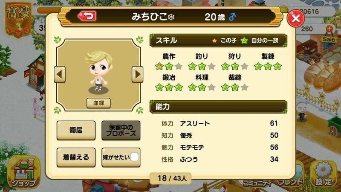Tap the 富豪 rank badge
The height and width of the screenshot is (192, 341).
tap(18, 20)
